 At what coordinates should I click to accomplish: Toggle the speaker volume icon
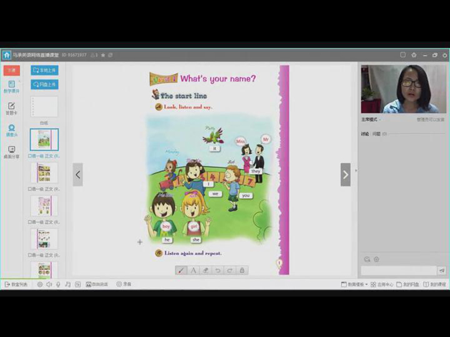click(x=49, y=285)
